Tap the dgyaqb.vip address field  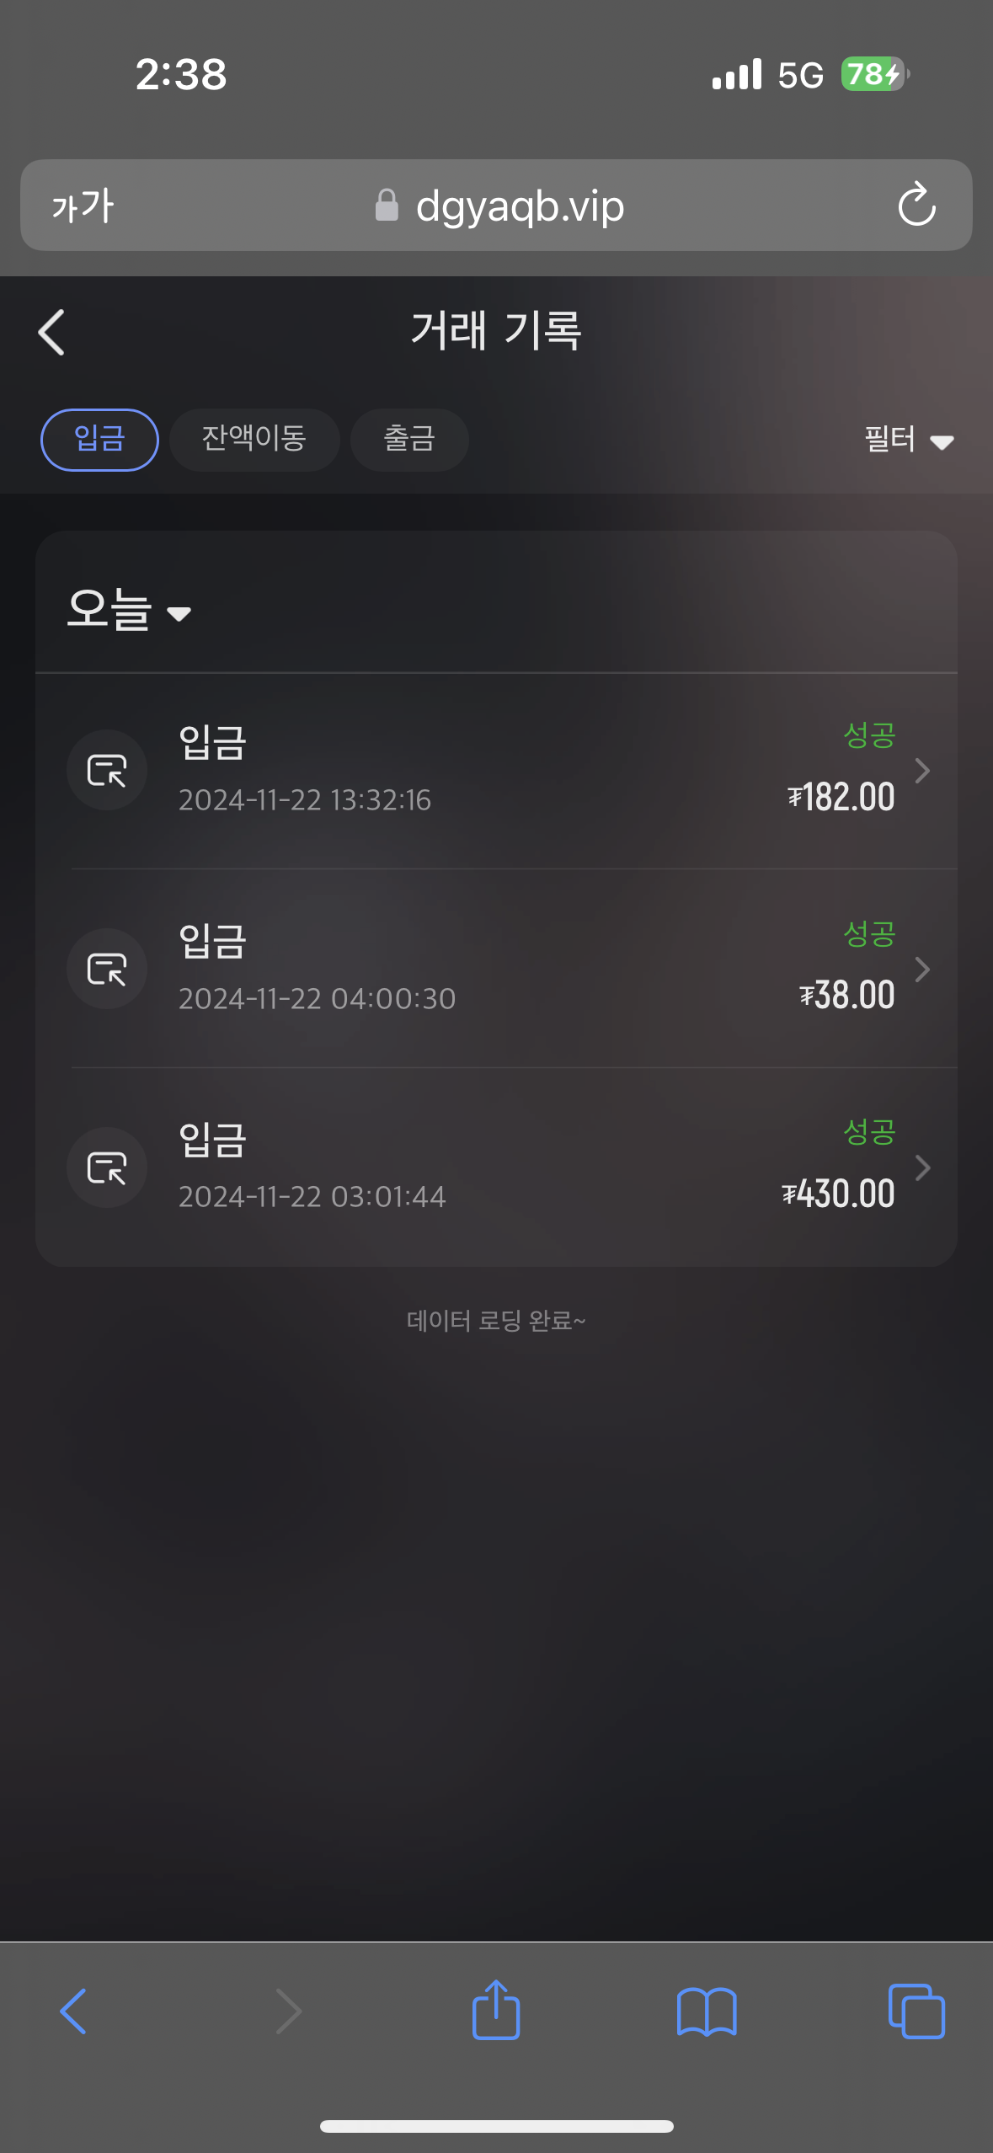[497, 205]
